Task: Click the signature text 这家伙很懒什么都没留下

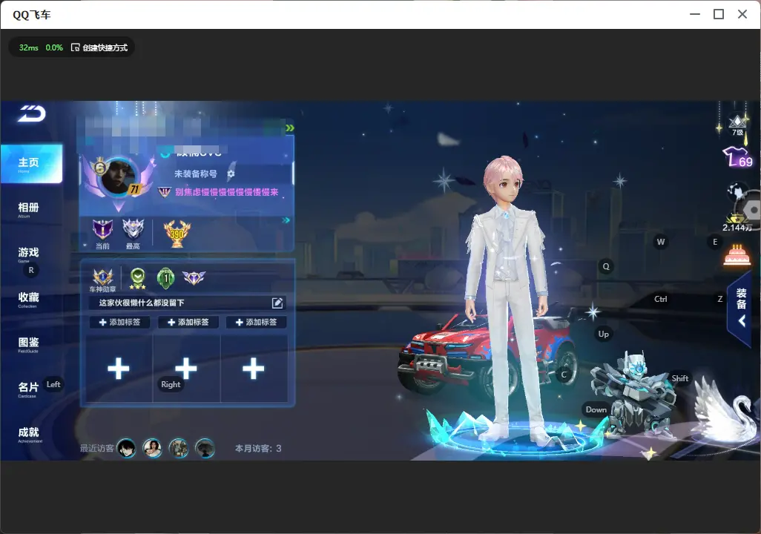Action: (x=142, y=303)
